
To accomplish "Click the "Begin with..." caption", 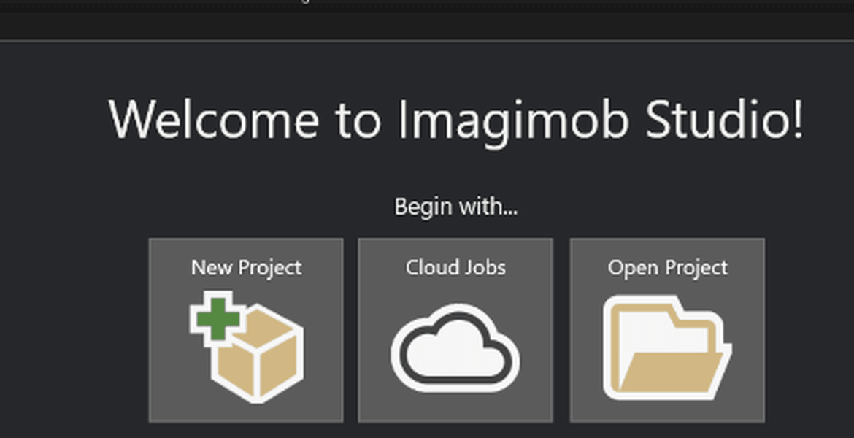I will [x=456, y=207].
